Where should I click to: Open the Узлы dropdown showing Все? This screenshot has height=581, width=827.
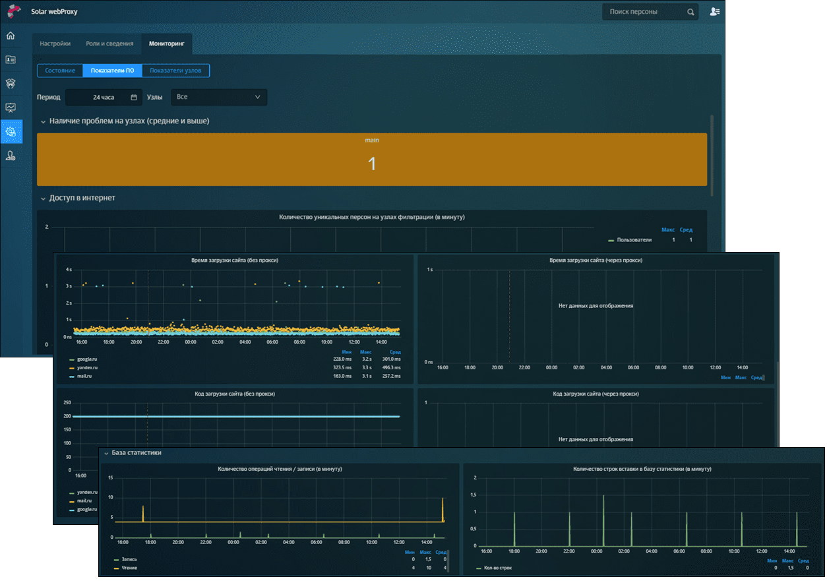click(219, 97)
